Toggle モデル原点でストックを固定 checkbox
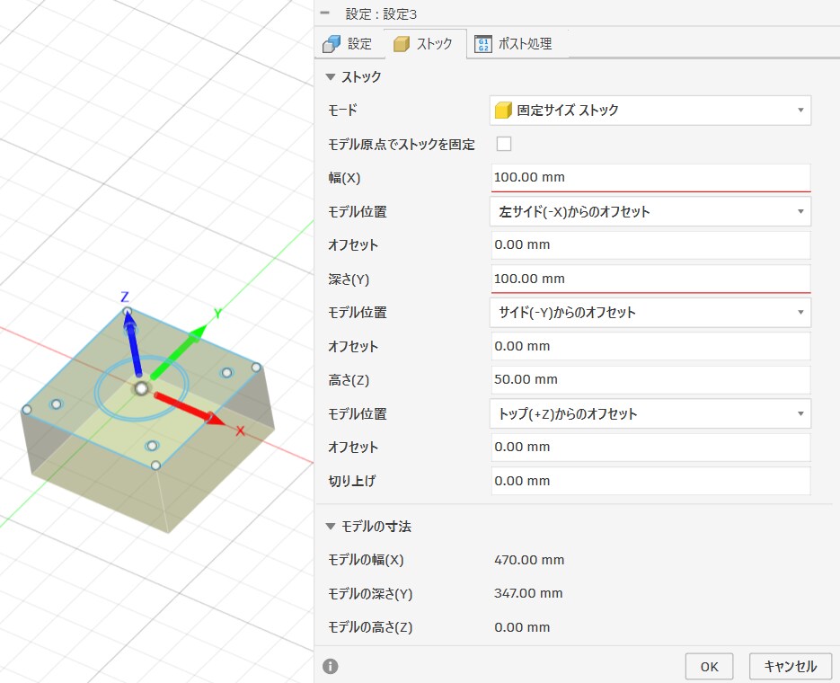840x683 pixels. click(x=504, y=144)
